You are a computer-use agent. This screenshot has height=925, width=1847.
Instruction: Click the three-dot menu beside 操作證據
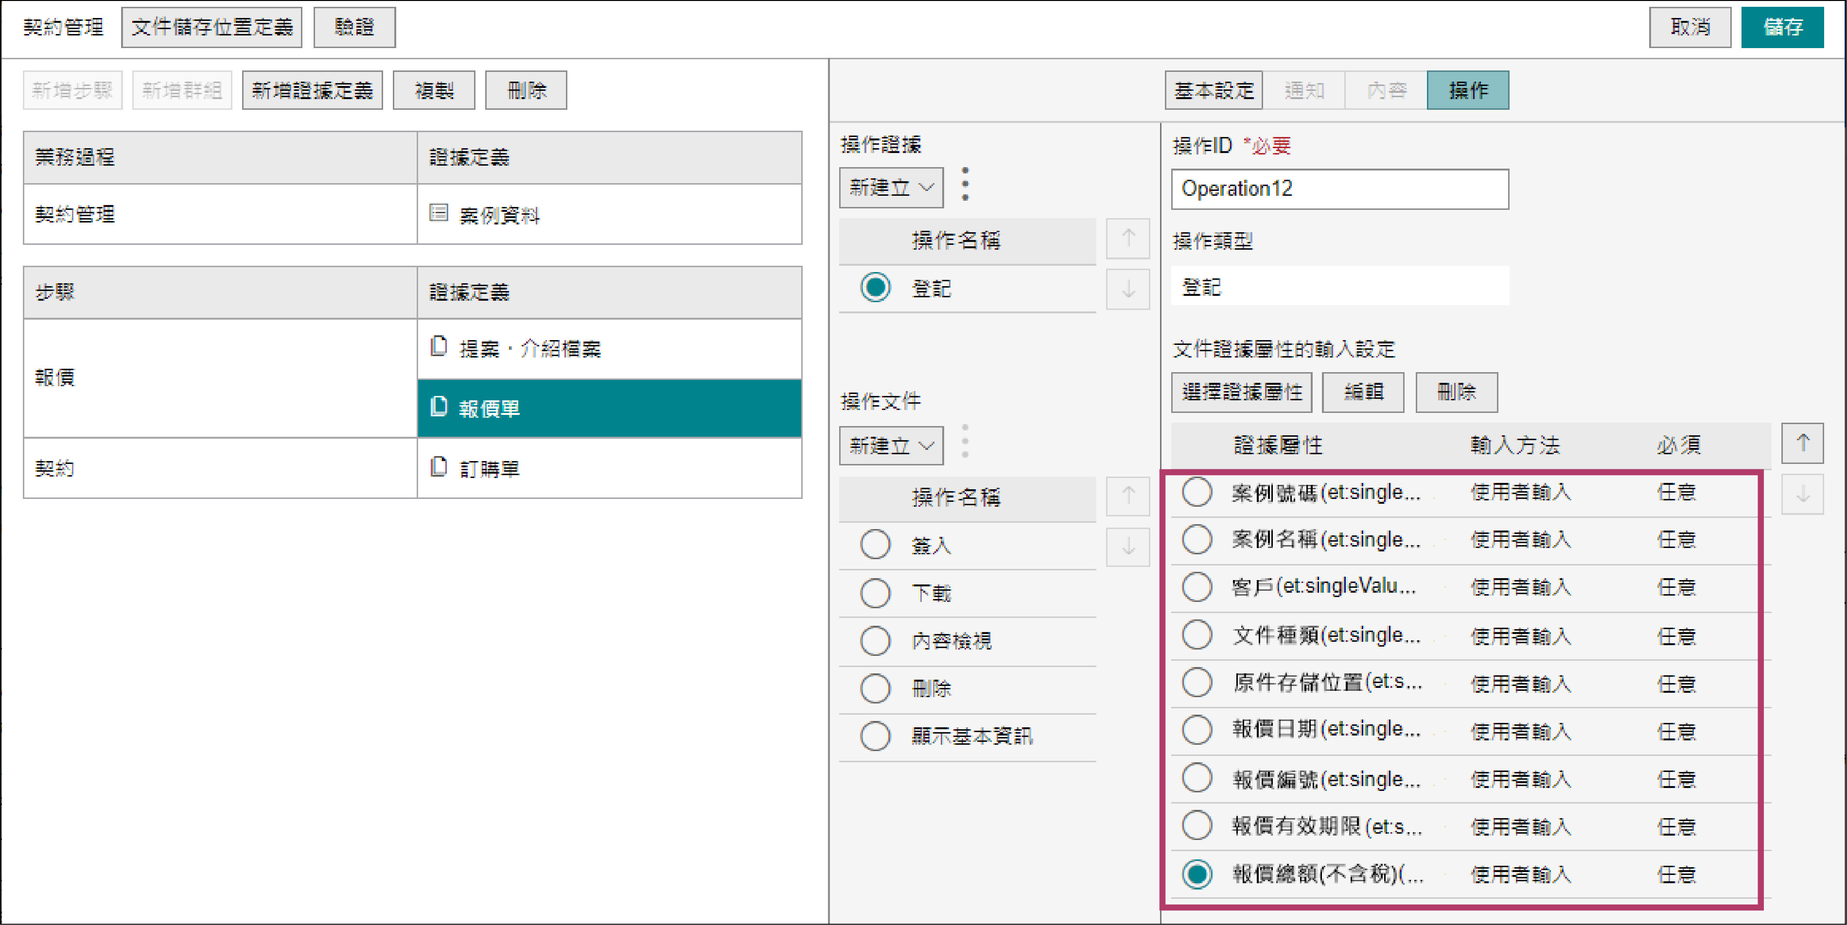click(x=965, y=185)
